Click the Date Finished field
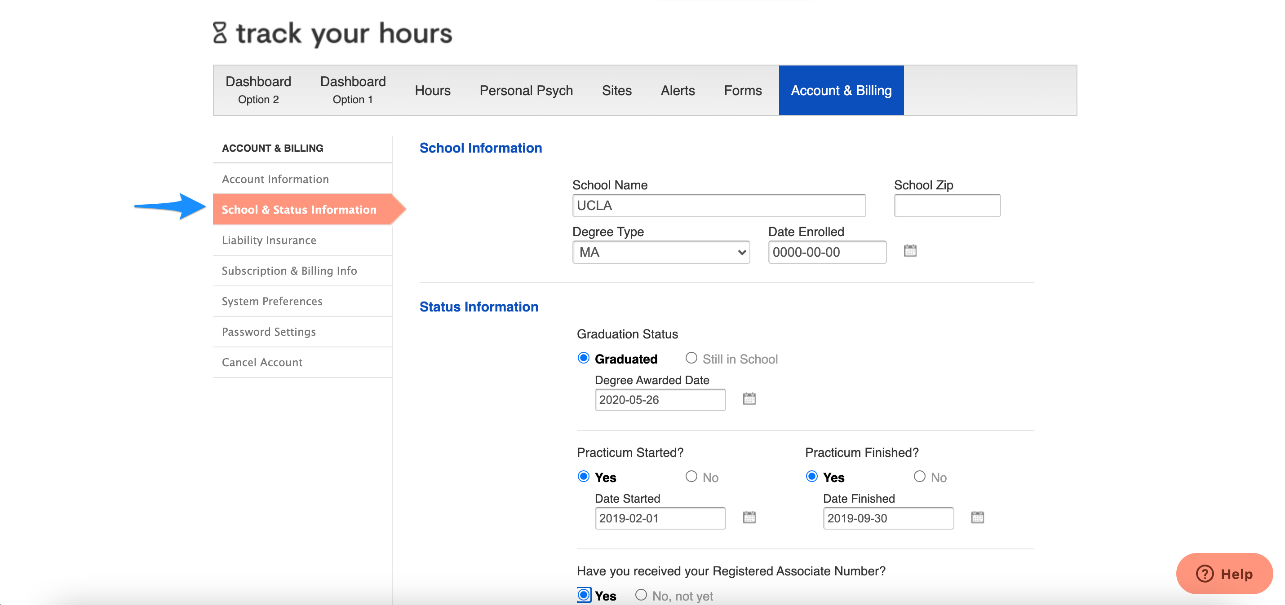Viewport: 1285px width, 605px height. pyautogui.click(x=888, y=518)
